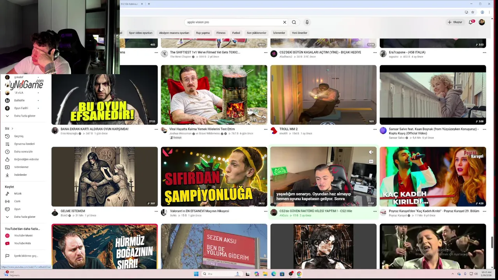Select the Rap yapma chip
Viewport: 498px width, 280px height.
tap(203, 33)
